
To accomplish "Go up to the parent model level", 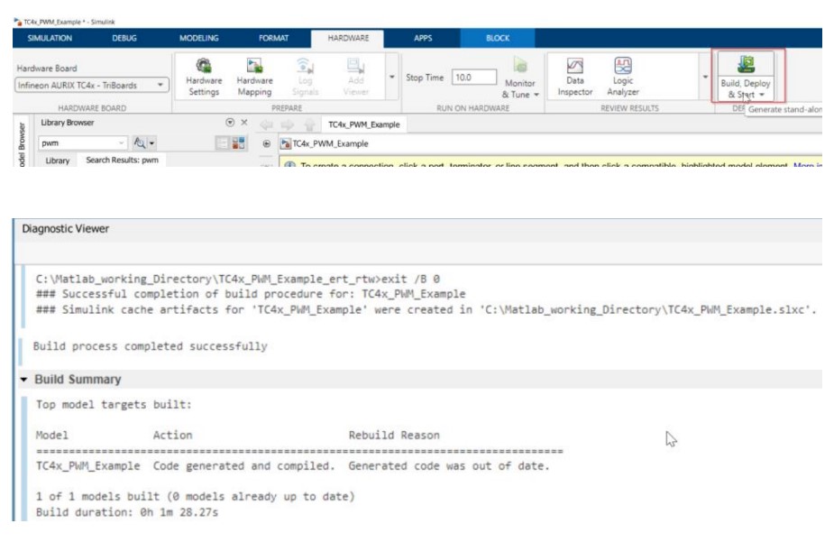I will (x=309, y=125).
